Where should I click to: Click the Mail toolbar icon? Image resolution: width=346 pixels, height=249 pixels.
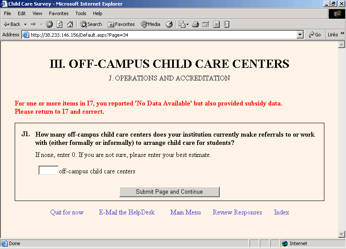click(x=182, y=24)
